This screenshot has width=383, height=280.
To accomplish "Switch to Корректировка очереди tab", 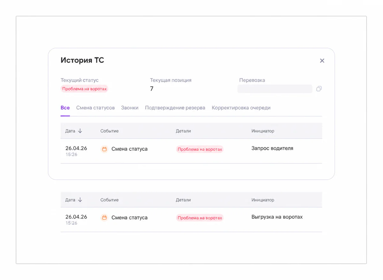I will point(241,108).
